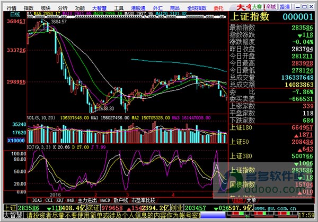This screenshot has width=318, height=222.
Task: Select the W&R indicator tab
Action: (70, 200)
